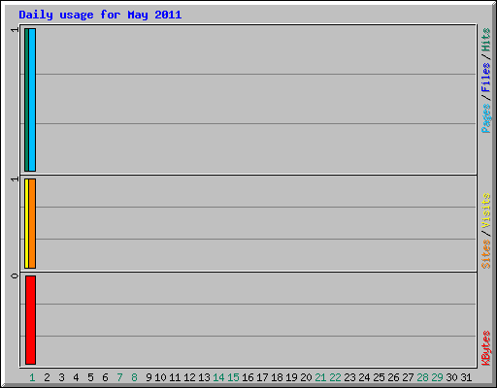Select the Visits legend label
Viewport: 497px width, 388px height.
point(485,210)
